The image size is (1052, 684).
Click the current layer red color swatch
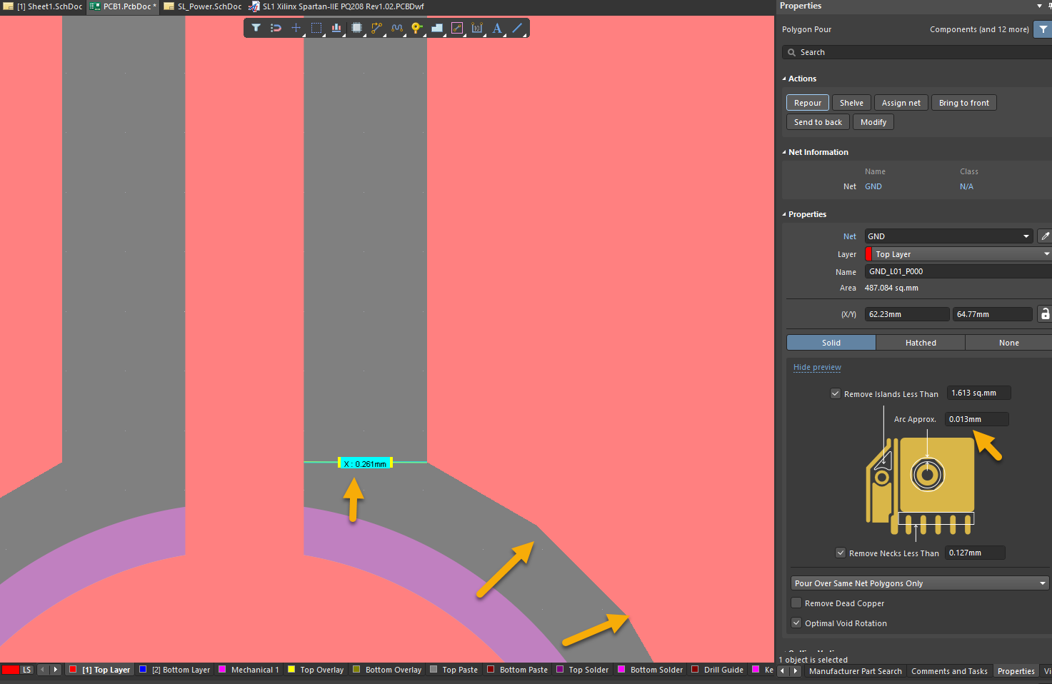[11, 670]
